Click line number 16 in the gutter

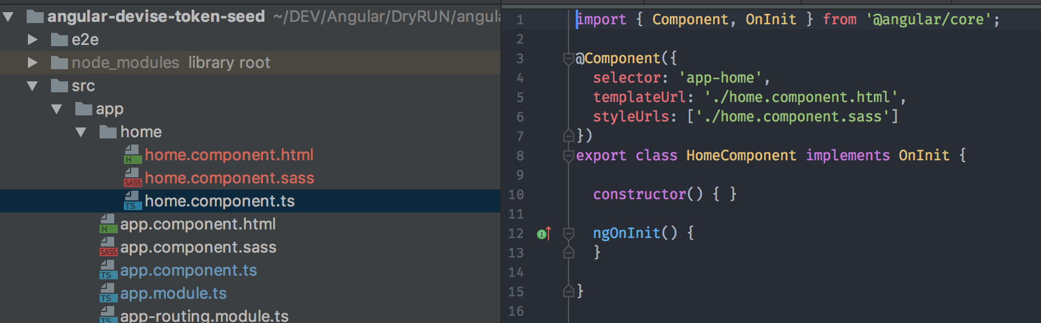[x=516, y=311]
